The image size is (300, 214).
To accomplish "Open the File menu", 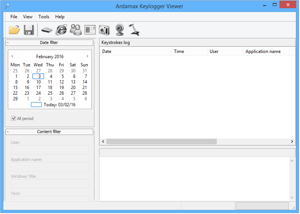I will tap(14, 17).
